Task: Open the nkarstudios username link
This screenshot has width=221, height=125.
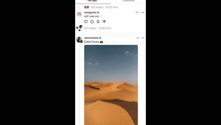Action: (91, 38)
